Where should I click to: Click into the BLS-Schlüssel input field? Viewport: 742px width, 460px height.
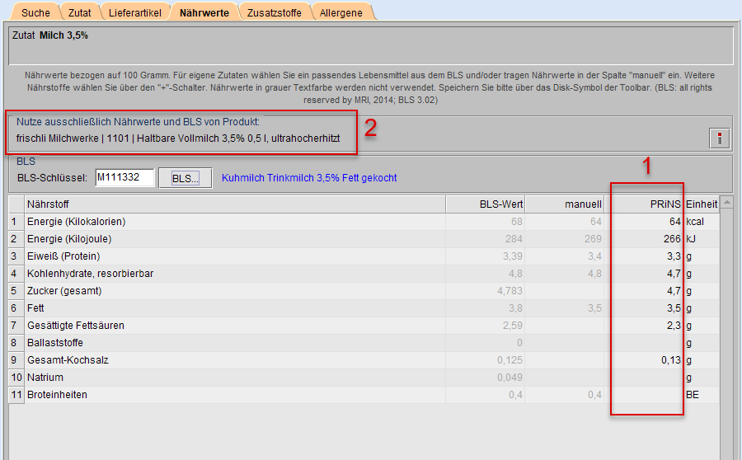pos(124,178)
